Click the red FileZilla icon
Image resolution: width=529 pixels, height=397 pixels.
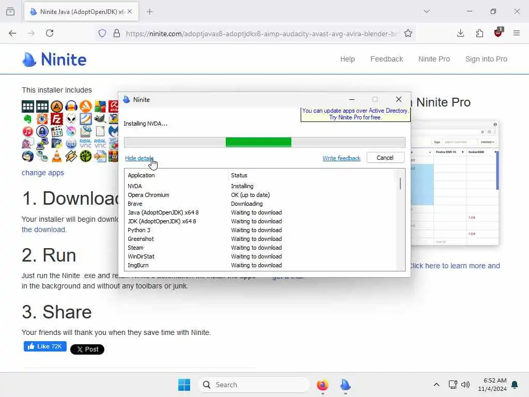57,119
